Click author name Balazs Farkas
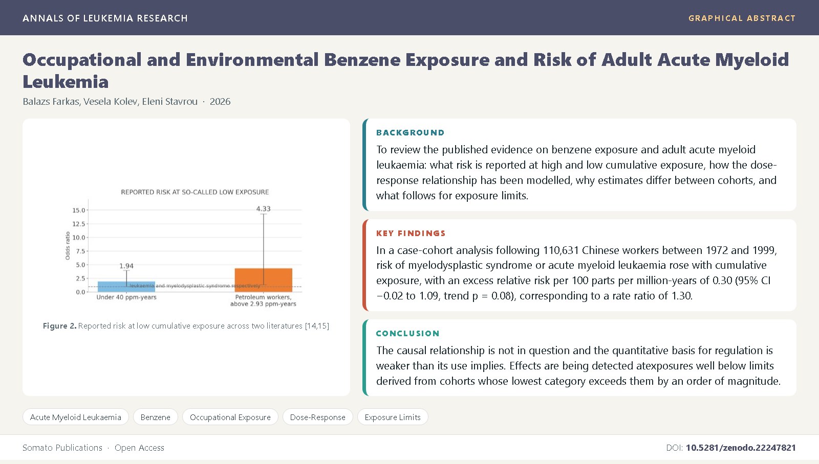Viewport: 819px width, 464px height. pyautogui.click(x=51, y=101)
